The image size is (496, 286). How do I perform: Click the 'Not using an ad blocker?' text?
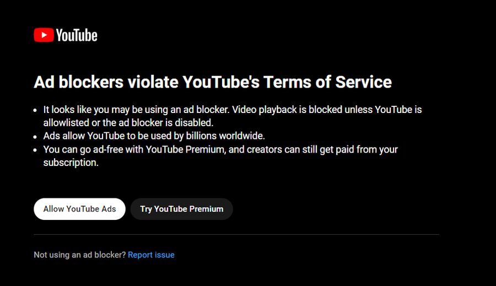(80, 255)
